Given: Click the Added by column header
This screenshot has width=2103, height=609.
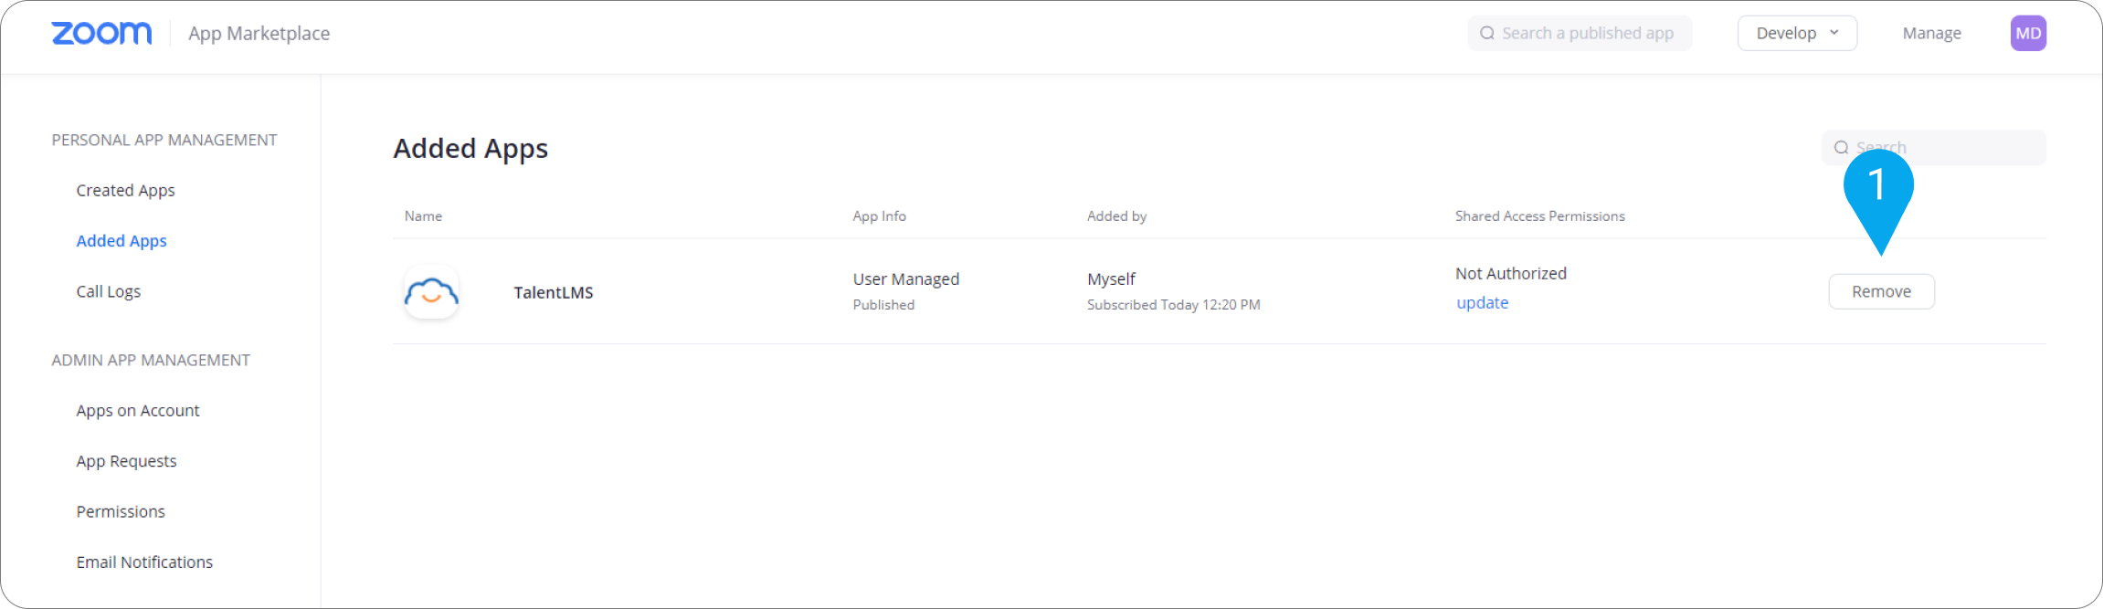Looking at the screenshot, I should [1116, 216].
